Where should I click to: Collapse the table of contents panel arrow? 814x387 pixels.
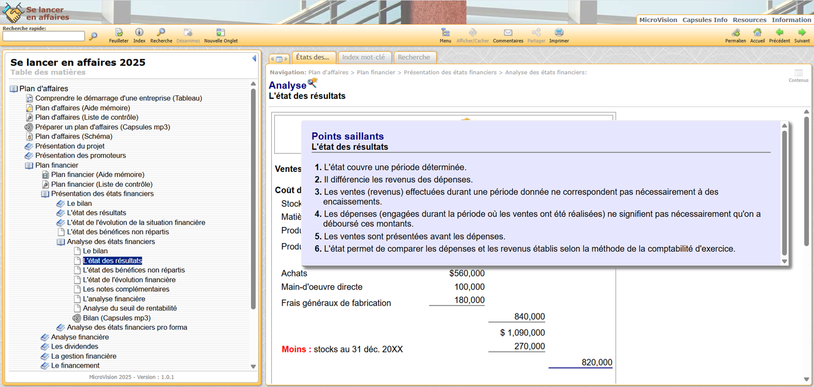coord(254,58)
